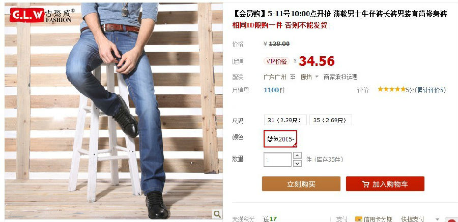Increase quantity with the up arrow
Image resolution: width=458 pixels, height=222 pixels.
297,156
